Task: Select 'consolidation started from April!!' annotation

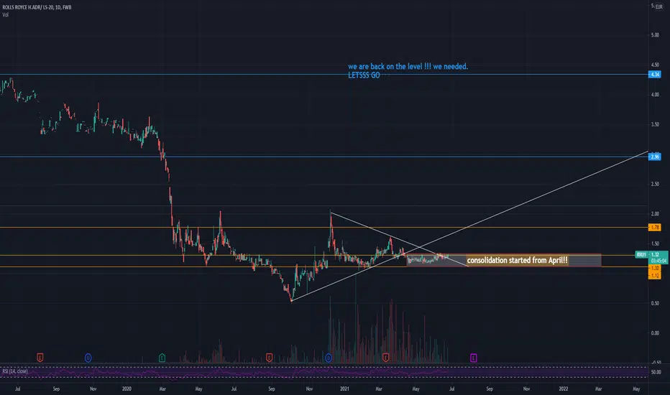Action: [x=518, y=260]
